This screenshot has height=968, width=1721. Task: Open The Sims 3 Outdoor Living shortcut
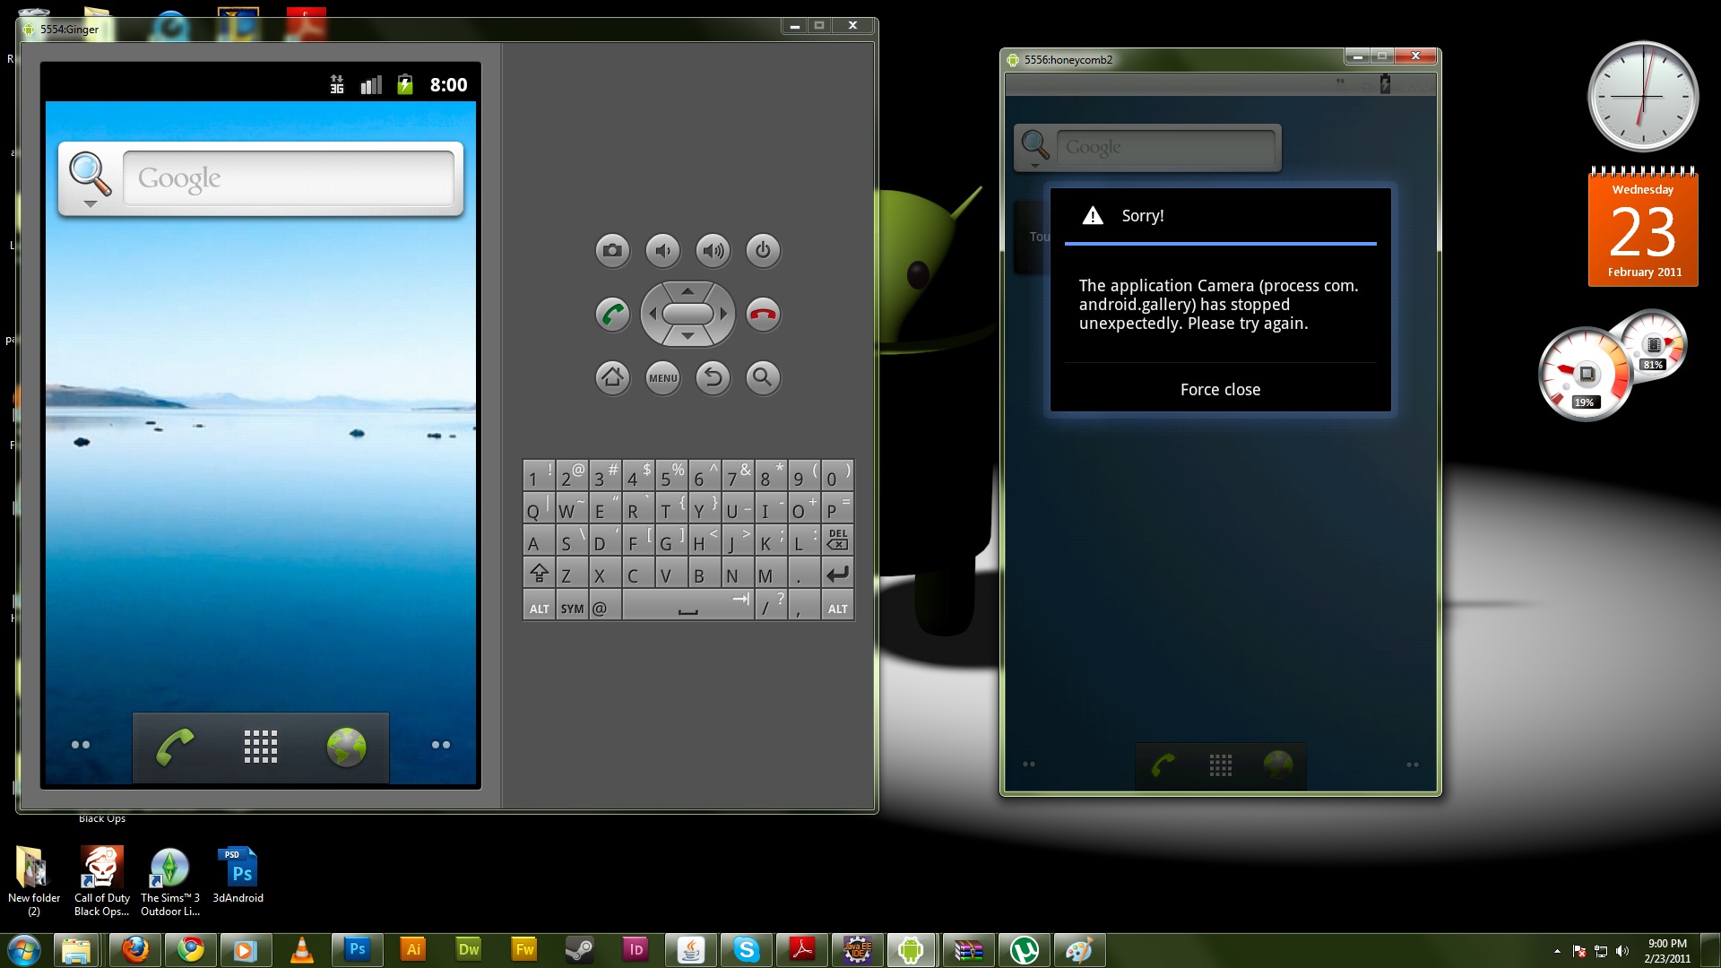169,882
